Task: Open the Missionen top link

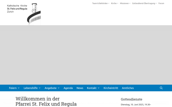Action: [x=124, y=3]
